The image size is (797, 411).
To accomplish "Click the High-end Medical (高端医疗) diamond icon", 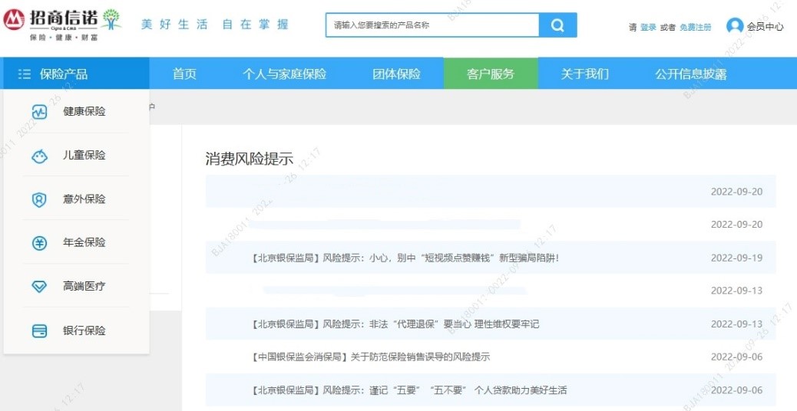I will point(39,287).
